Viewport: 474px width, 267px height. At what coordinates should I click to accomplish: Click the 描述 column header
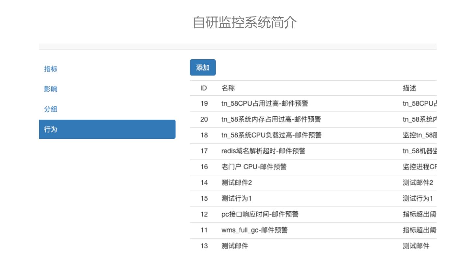(409, 88)
